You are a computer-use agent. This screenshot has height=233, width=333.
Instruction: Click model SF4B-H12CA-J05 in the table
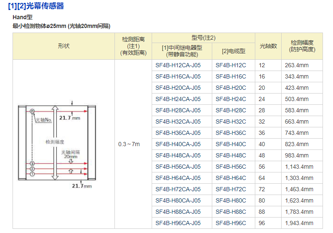(x=178, y=65)
